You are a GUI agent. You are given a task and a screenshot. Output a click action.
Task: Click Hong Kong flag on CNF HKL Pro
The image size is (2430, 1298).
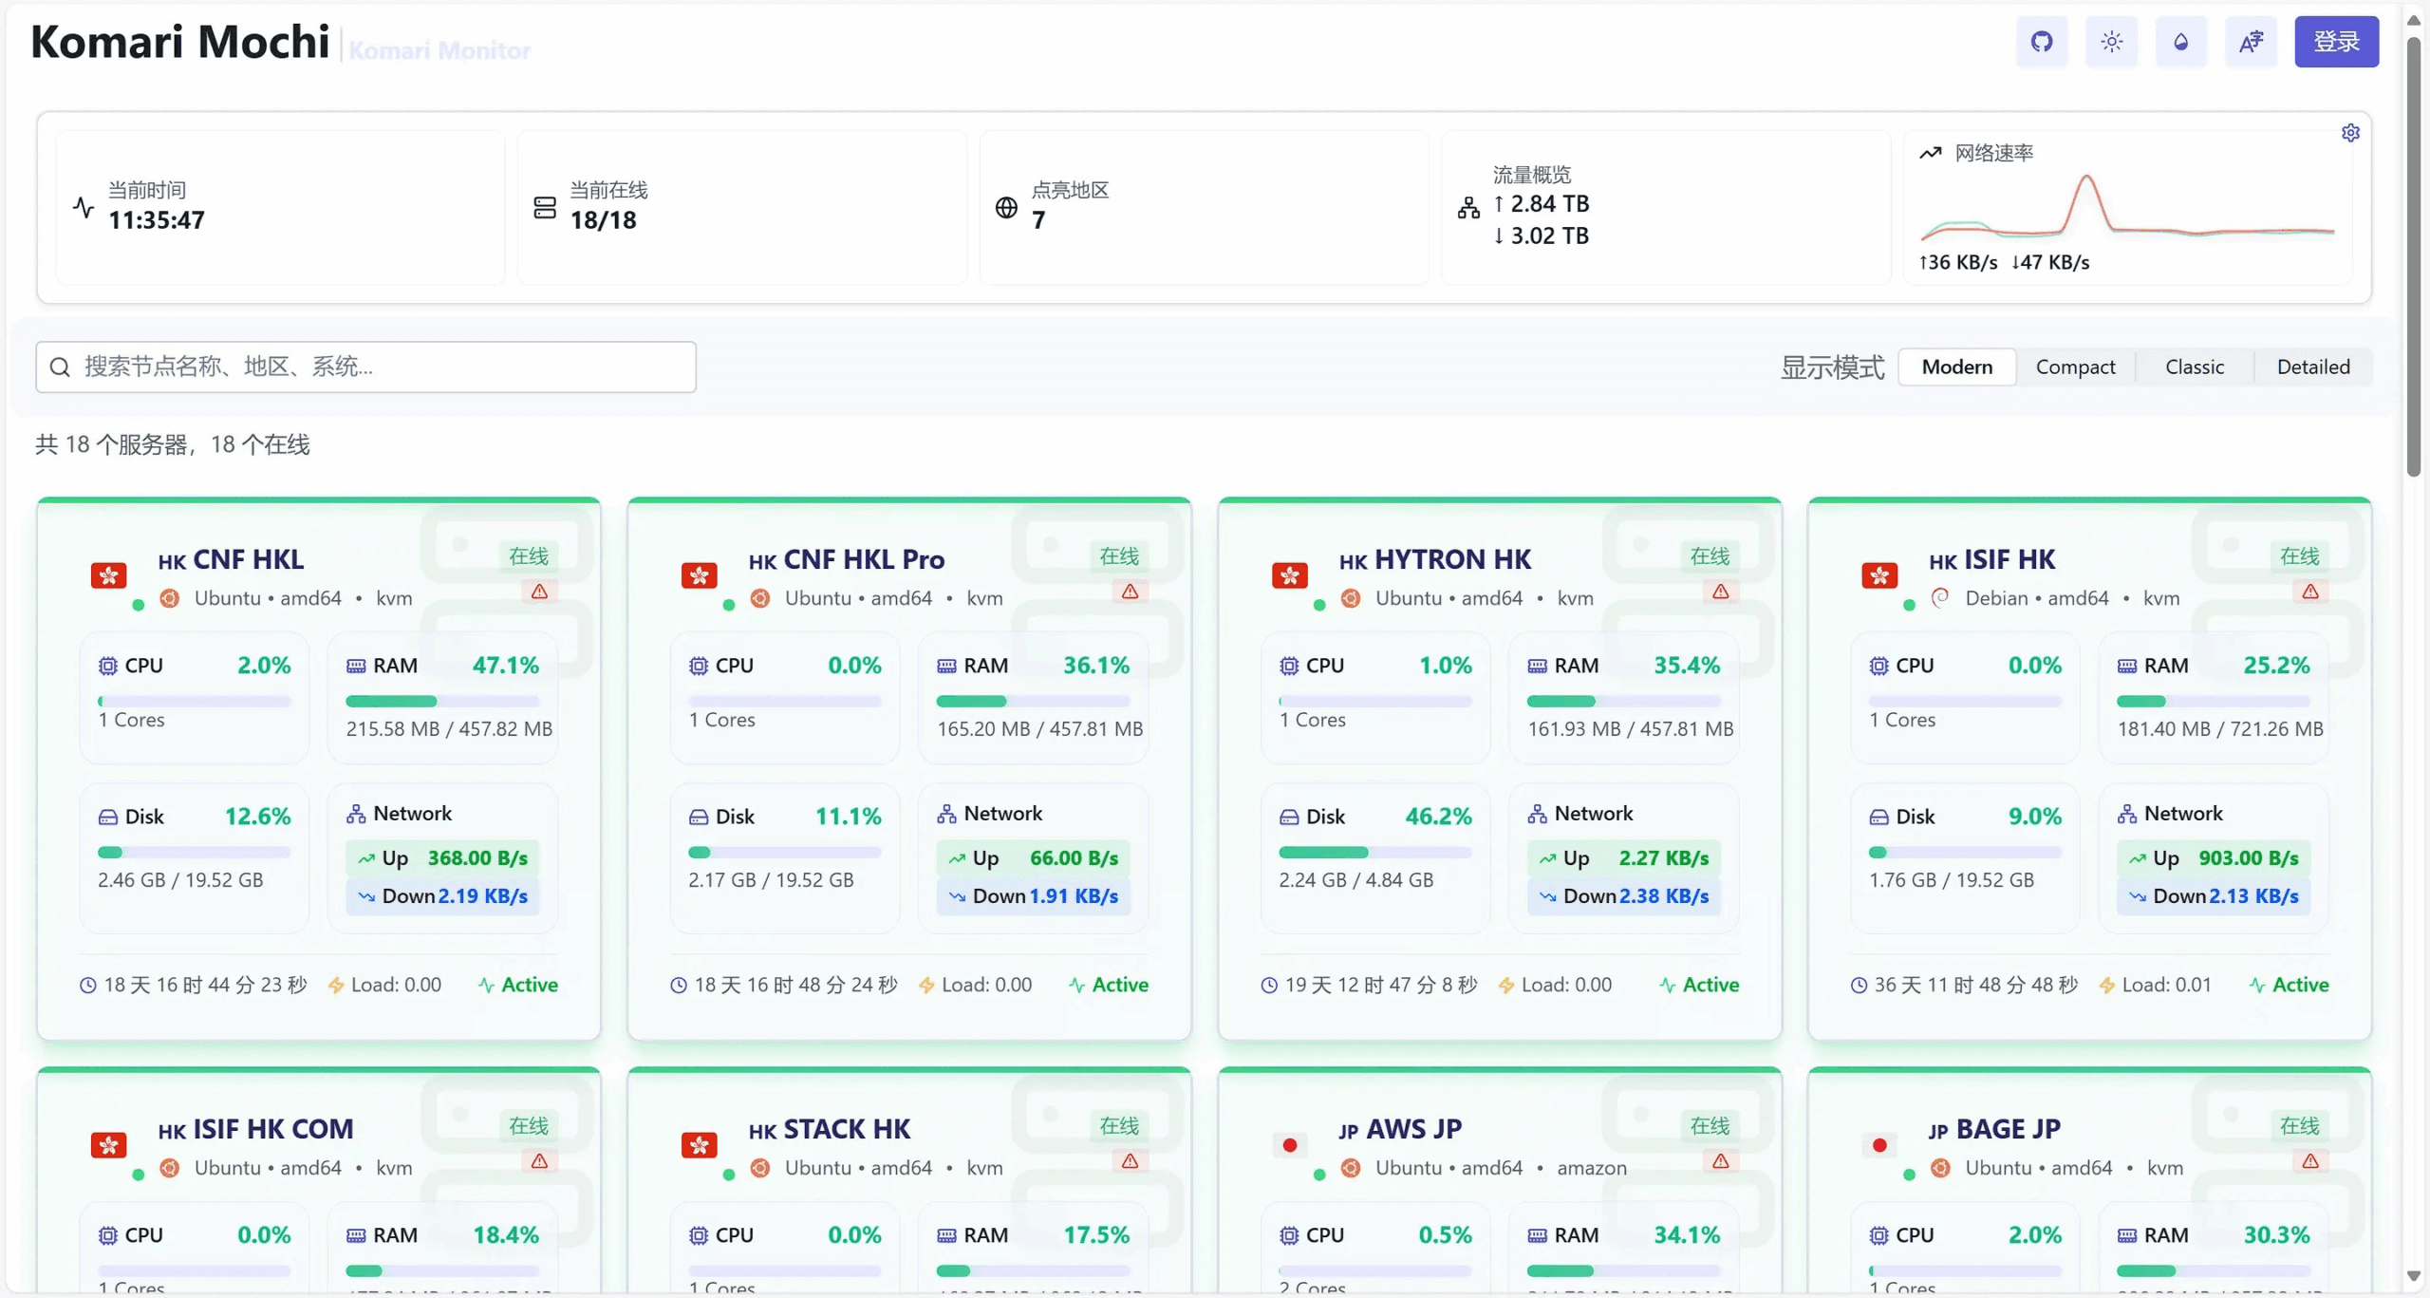[x=700, y=575]
